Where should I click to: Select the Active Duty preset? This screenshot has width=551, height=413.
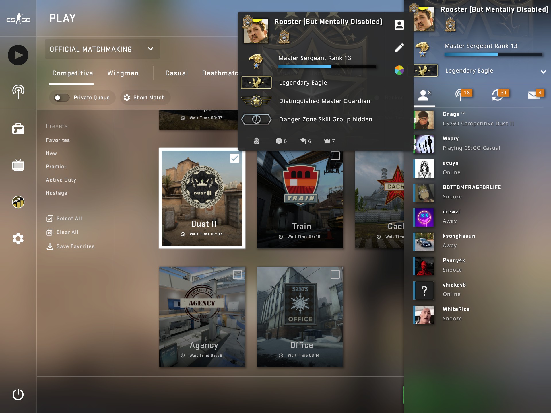(61, 180)
